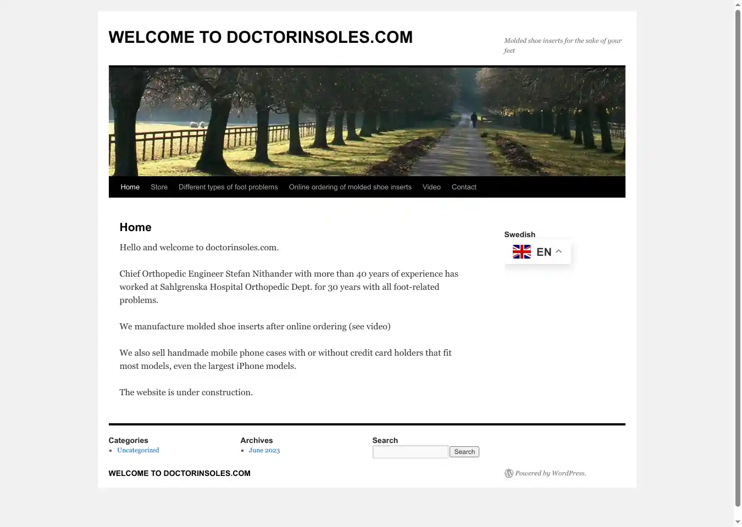Expand the EN language dropdown chevron
The height and width of the screenshot is (527, 742).
point(558,251)
